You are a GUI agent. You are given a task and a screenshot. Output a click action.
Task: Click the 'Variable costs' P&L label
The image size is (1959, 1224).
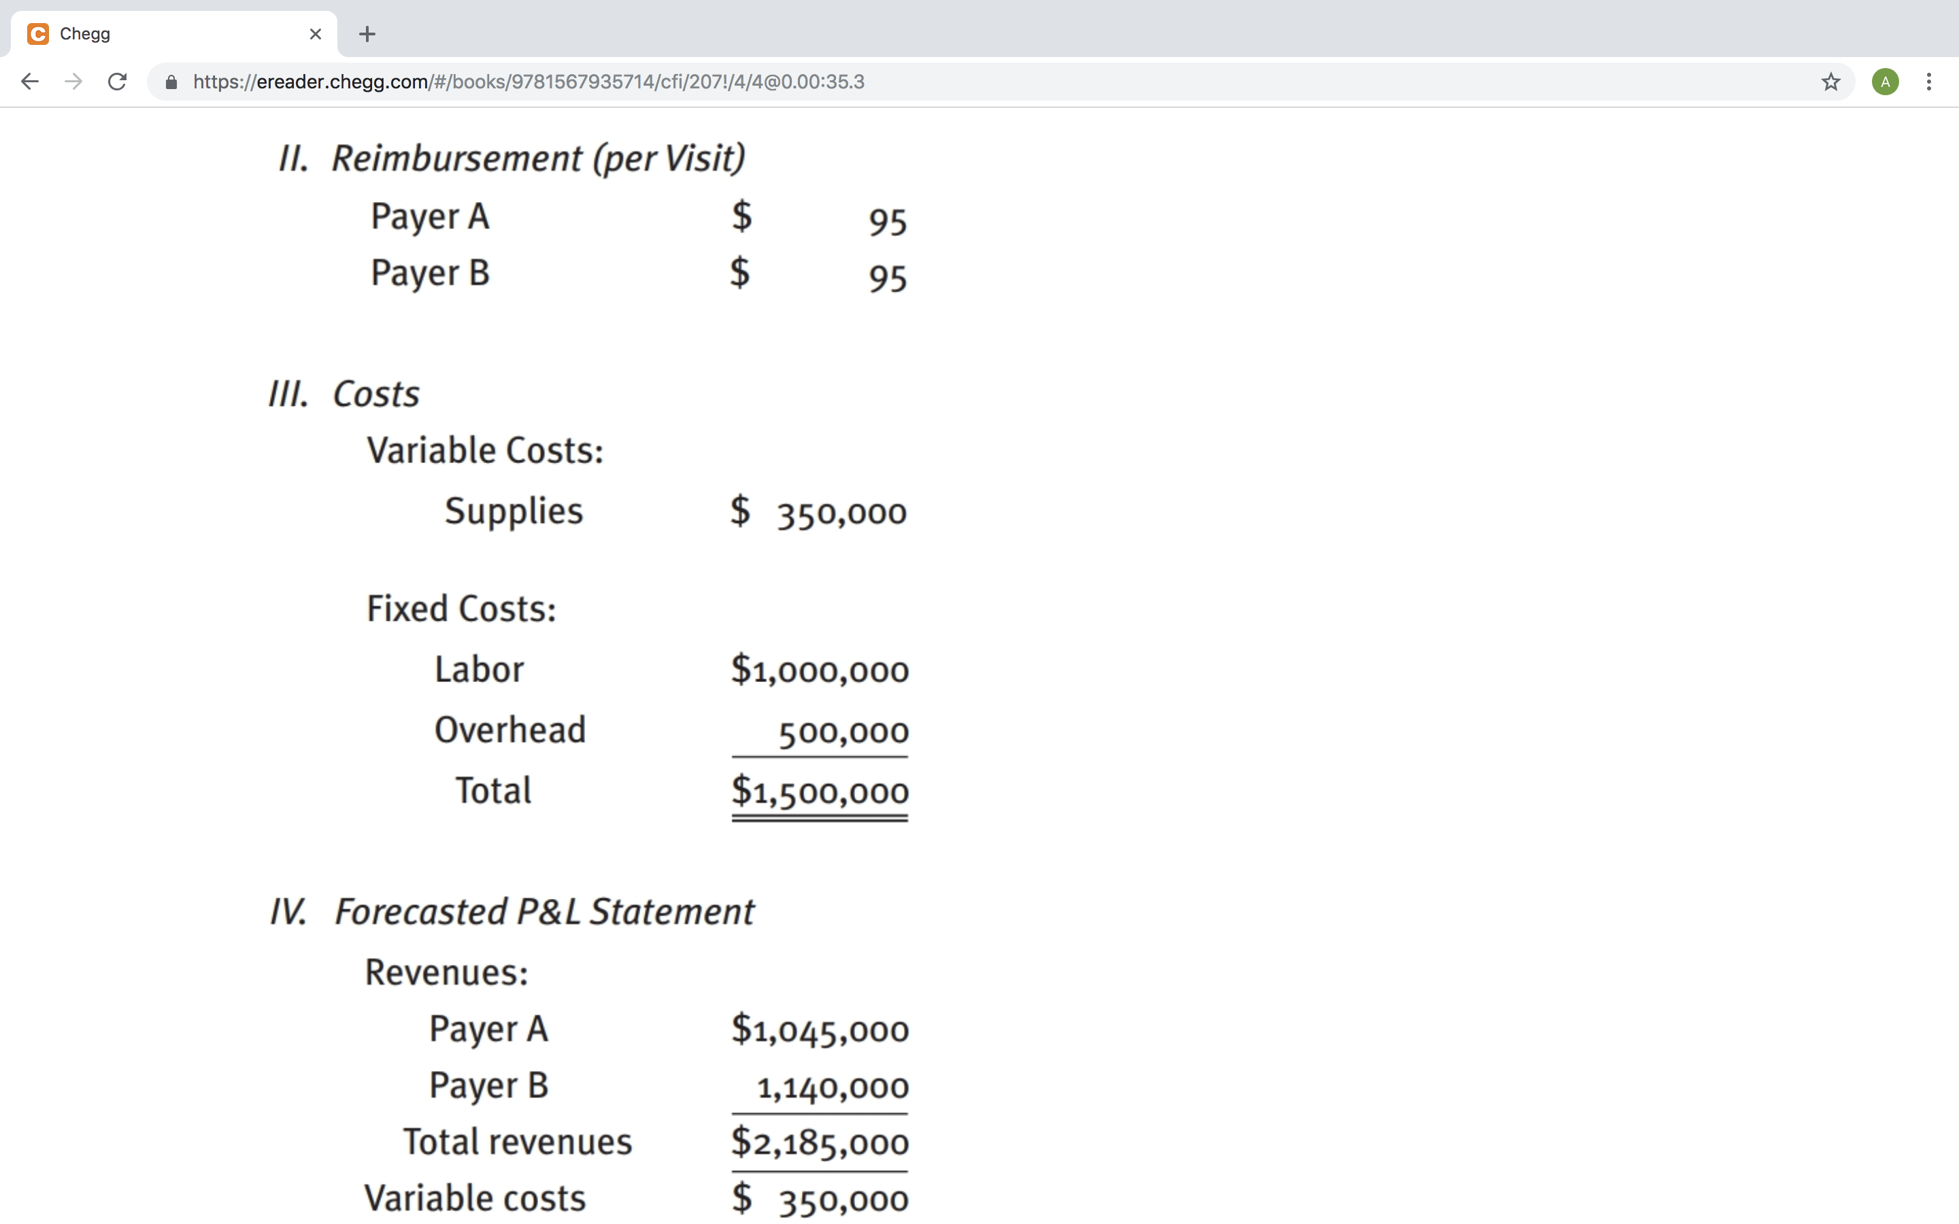click(475, 1199)
